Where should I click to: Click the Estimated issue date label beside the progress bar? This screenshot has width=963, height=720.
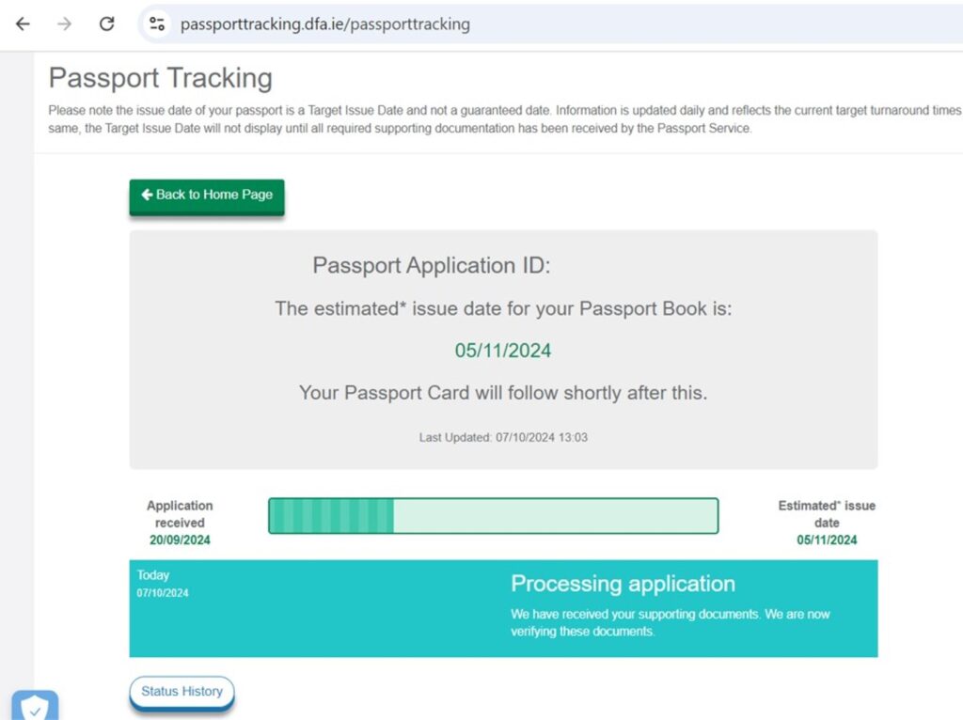click(x=827, y=514)
